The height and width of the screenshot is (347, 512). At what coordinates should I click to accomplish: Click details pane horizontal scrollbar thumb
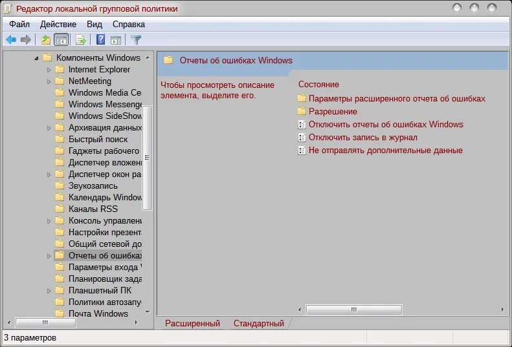click(x=353, y=310)
